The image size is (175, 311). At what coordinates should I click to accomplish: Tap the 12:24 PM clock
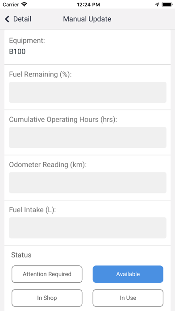(88, 4)
